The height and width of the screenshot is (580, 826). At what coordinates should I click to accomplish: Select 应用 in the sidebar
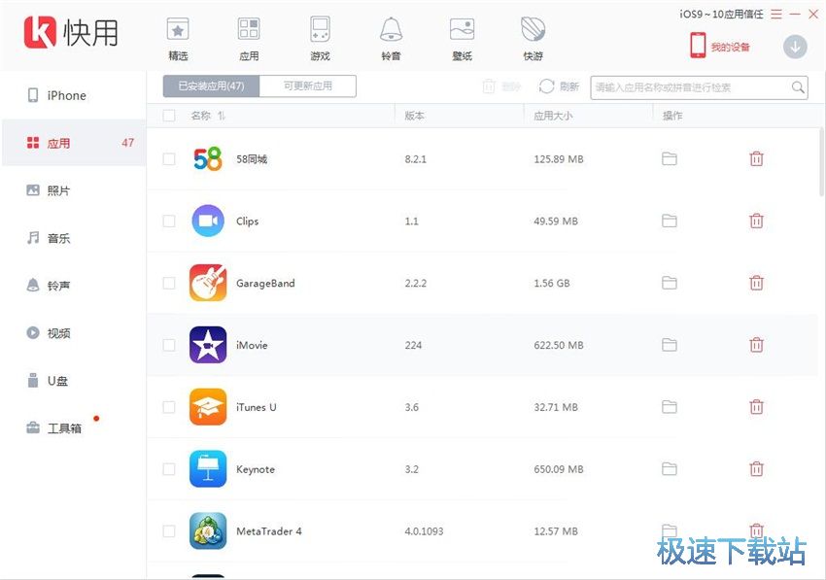(74, 143)
